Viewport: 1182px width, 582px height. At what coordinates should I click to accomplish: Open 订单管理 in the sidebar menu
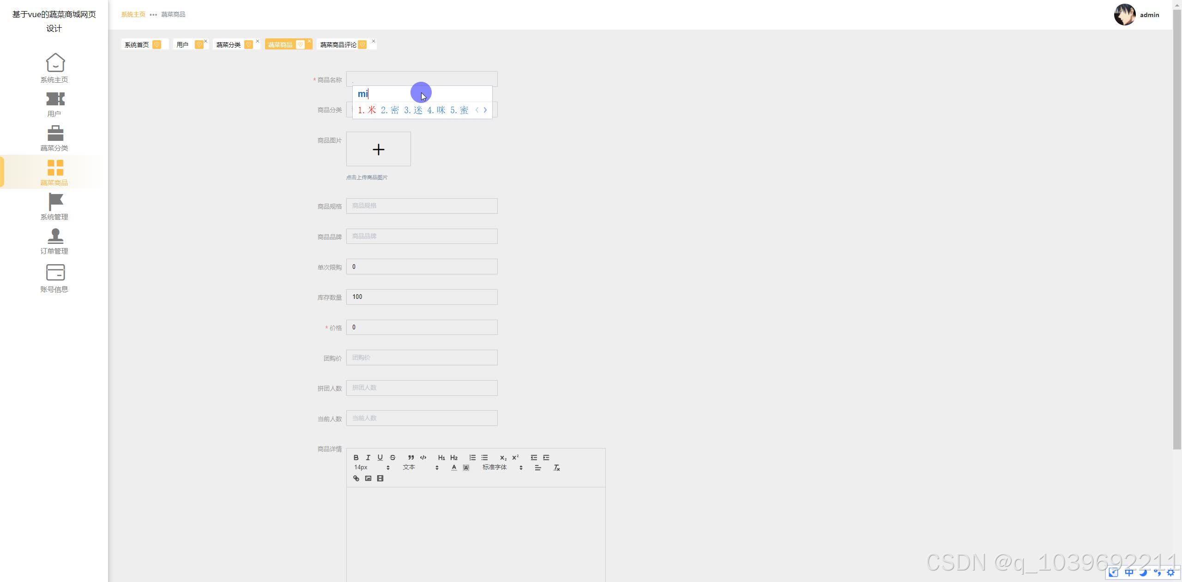tap(54, 241)
